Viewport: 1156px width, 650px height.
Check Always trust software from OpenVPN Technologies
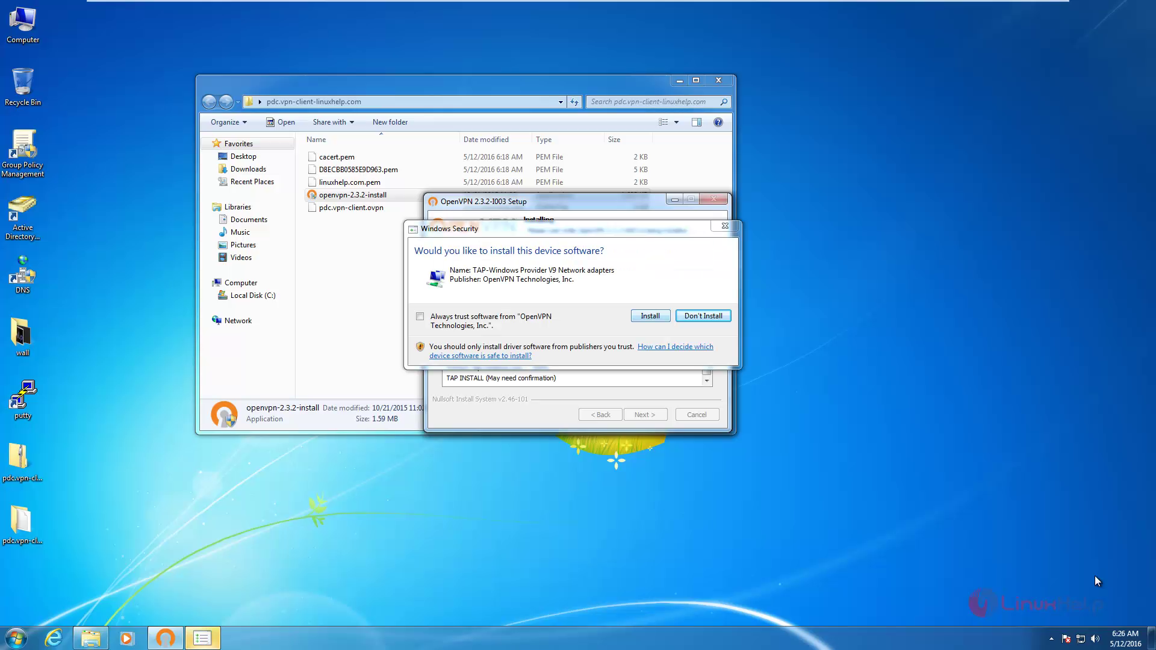pos(420,317)
